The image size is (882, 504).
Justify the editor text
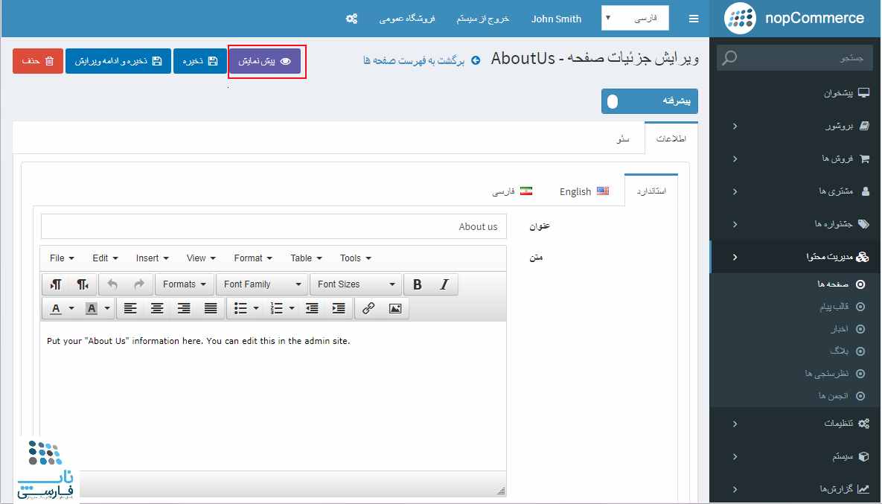coord(211,308)
